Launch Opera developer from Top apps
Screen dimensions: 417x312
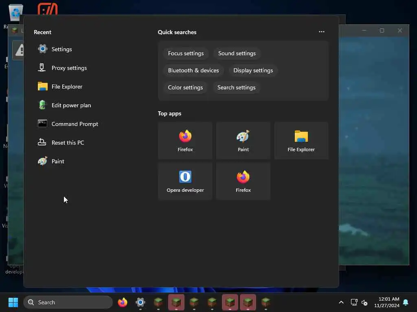click(185, 181)
